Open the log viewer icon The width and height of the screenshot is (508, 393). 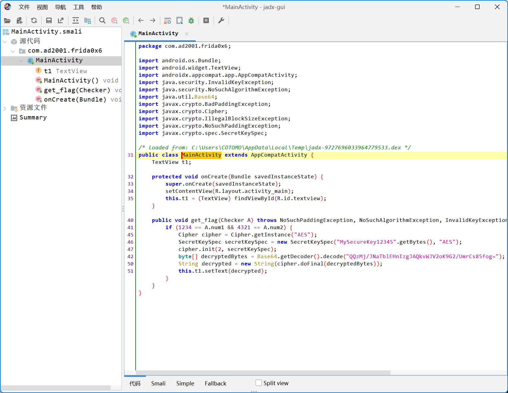[x=206, y=21]
